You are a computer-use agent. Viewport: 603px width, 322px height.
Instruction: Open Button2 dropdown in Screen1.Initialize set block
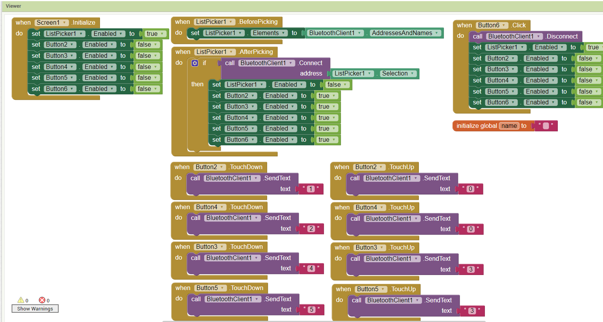click(x=60, y=44)
